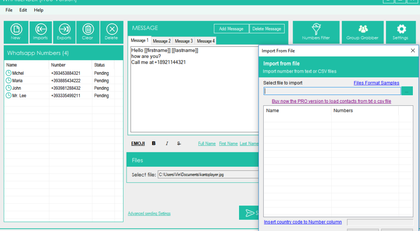Focus the Select file to import field
Image resolution: width=420 pixels, height=231 pixels.
(x=332, y=91)
